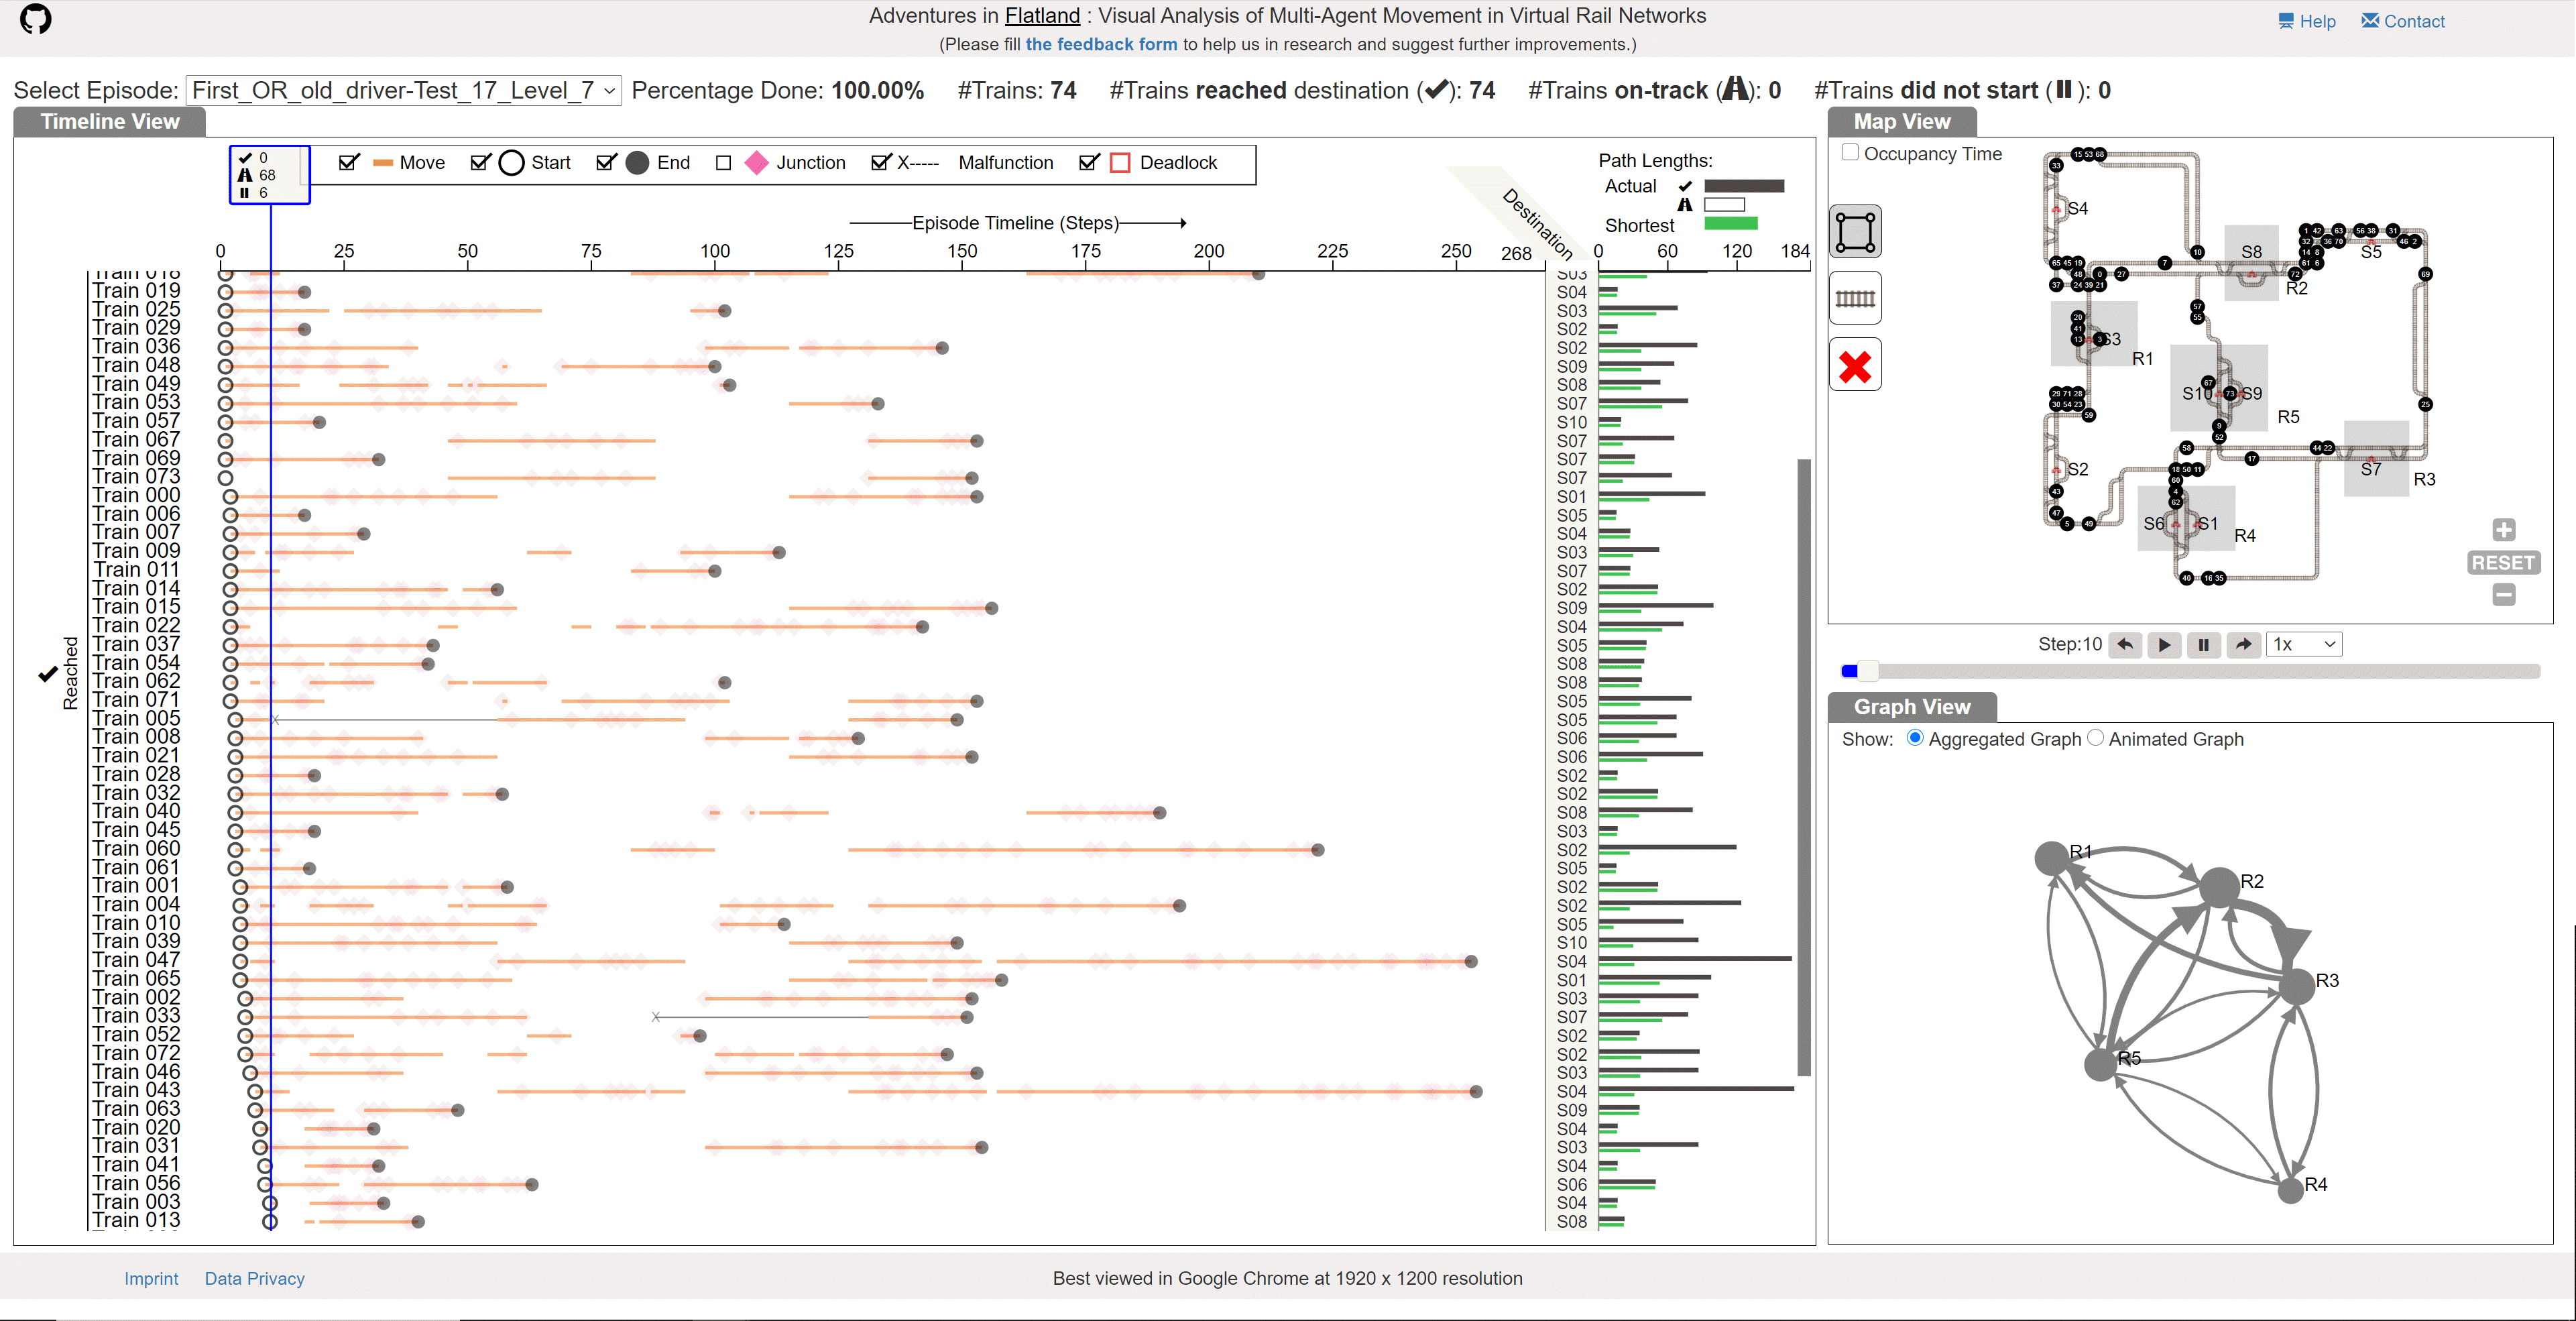Step forward one step in playback
Viewport: 2576px width, 1321px height.
point(2243,645)
